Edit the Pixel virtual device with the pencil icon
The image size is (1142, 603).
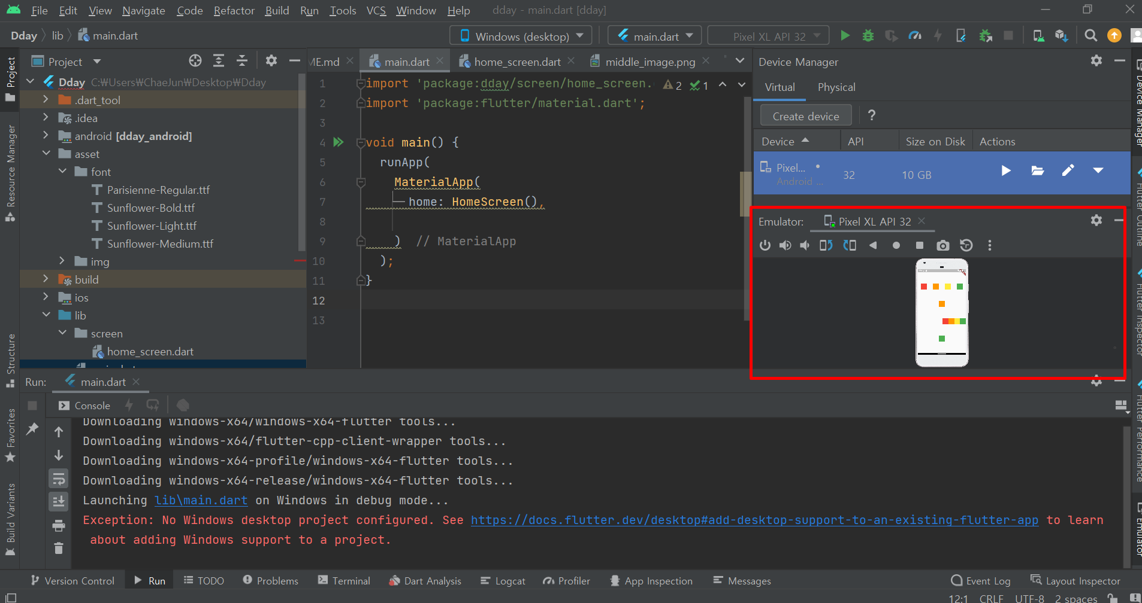pos(1068,171)
